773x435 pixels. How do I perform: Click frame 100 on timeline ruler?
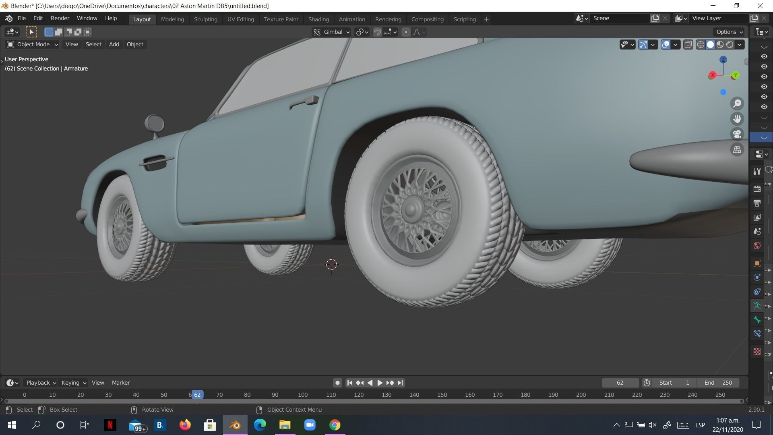point(303,395)
